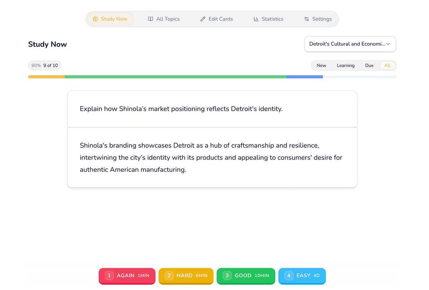Rate the card as Good
Screen dimensions: 429x290
246,276
